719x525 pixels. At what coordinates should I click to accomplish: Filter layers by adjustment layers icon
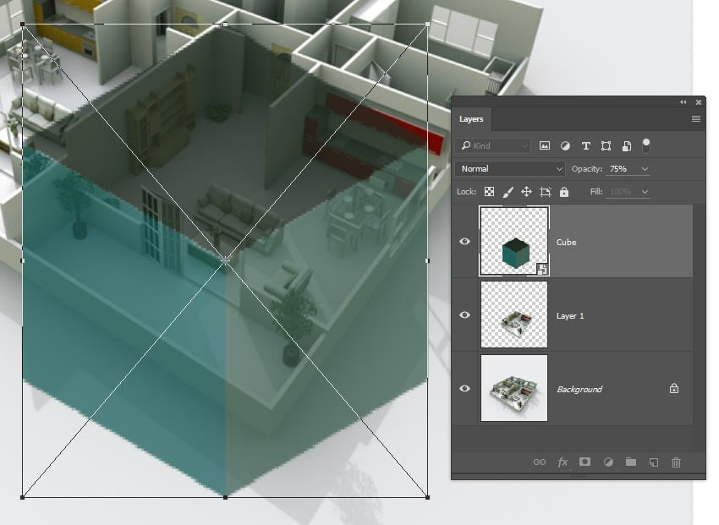click(x=565, y=145)
